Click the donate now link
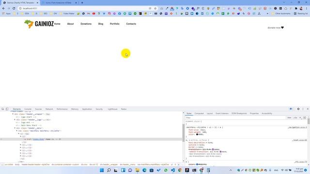This screenshot has height=174, width=310. (x=276, y=28)
